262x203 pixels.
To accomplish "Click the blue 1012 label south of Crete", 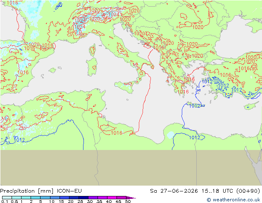I will coord(195,106).
